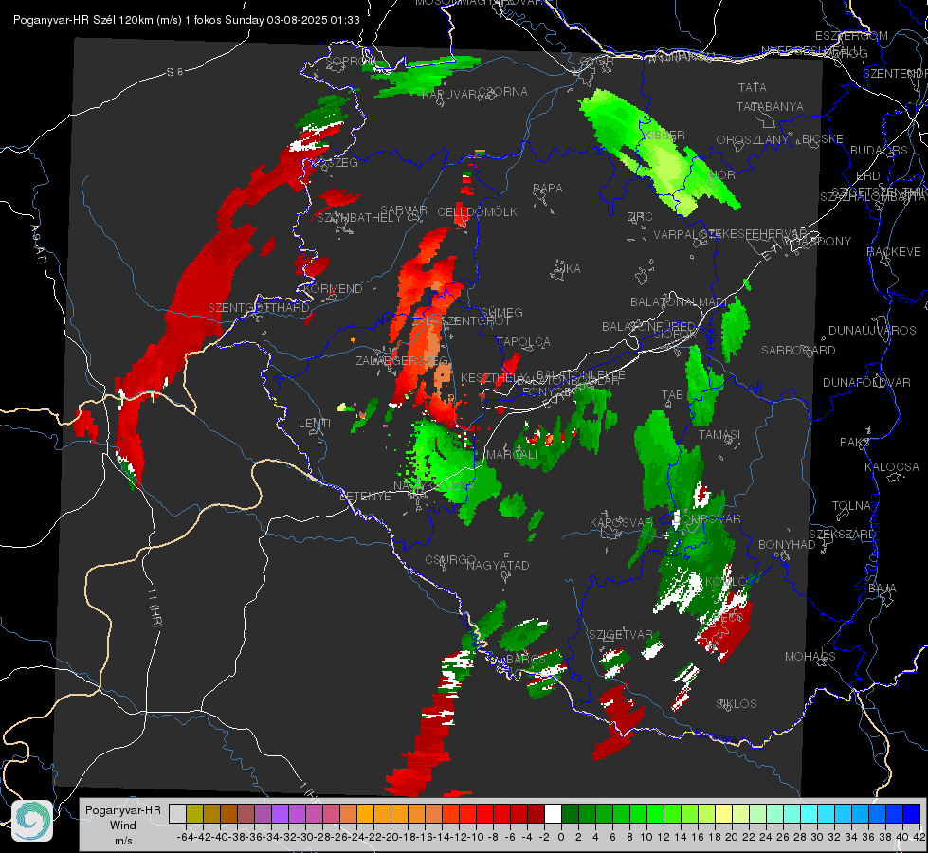Image resolution: width=928 pixels, height=853 pixels.
Task: Select the CSURGO label
Action: coord(451,560)
